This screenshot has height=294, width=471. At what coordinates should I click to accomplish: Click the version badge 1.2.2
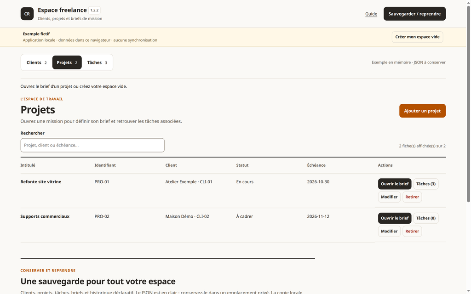click(94, 10)
